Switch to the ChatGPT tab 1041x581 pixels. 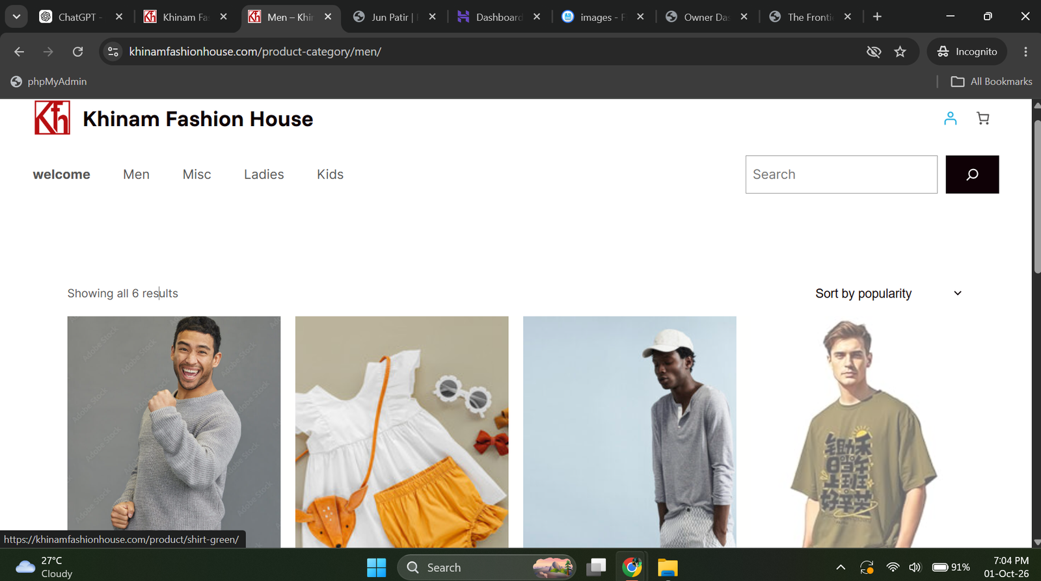tap(81, 17)
